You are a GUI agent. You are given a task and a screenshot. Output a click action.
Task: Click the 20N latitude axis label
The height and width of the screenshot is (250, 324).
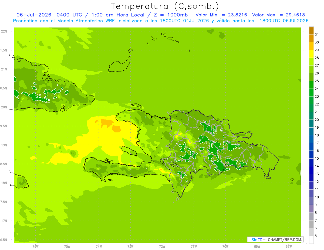pyautogui.click(x=4, y=107)
